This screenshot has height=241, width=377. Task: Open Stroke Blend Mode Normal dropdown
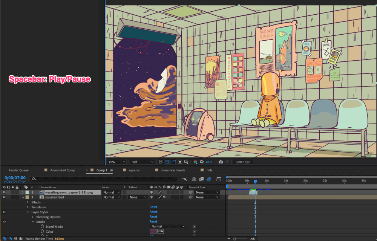point(168,226)
